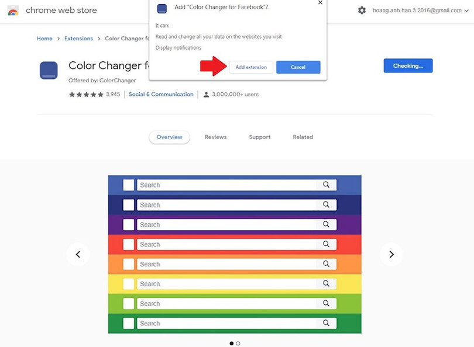Expand the account email dropdown arrow
The width and height of the screenshot is (474, 347).
point(468,11)
